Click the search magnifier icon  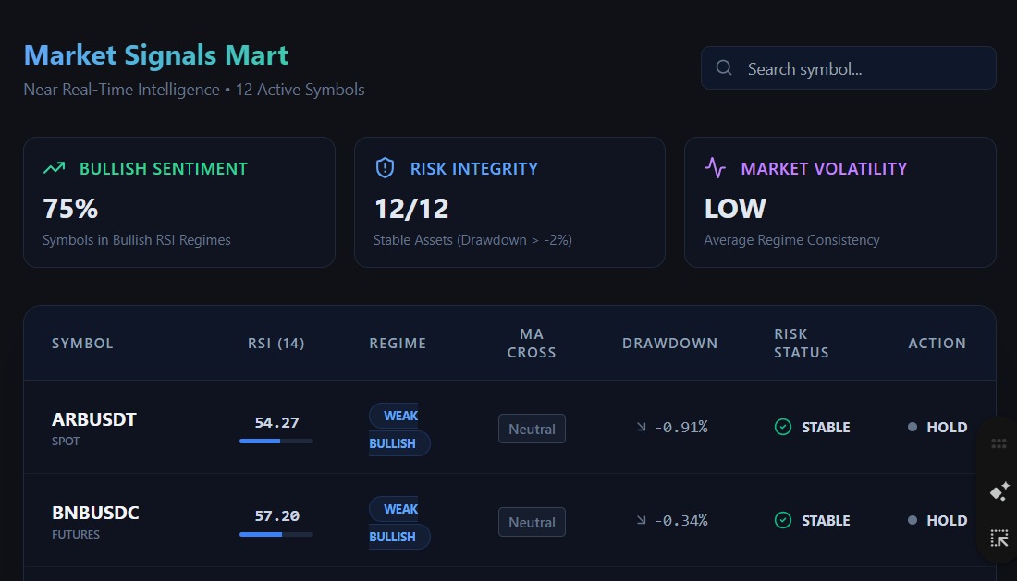tap(724, 68)
